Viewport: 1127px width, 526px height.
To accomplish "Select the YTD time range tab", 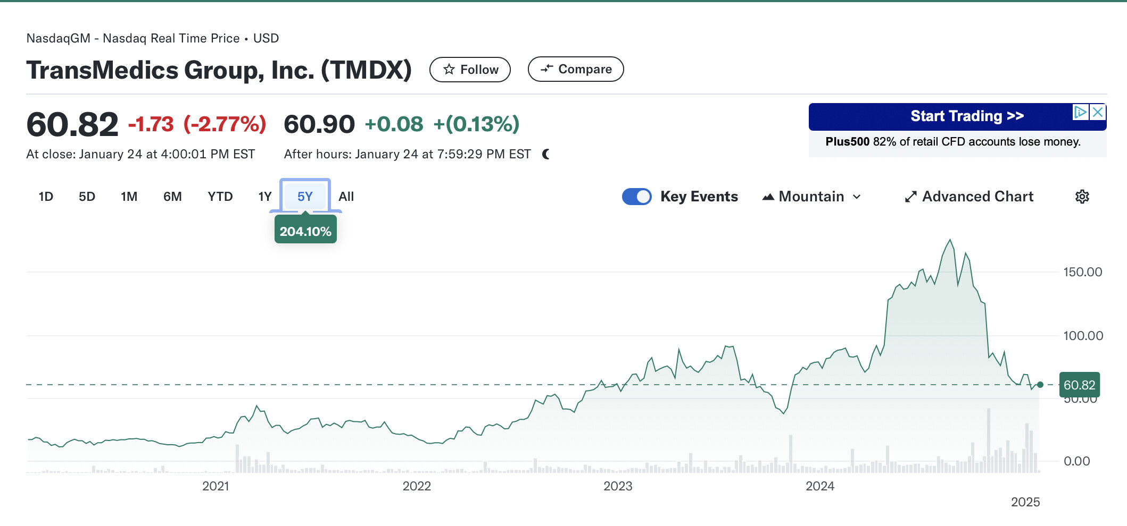I will 220,197.
